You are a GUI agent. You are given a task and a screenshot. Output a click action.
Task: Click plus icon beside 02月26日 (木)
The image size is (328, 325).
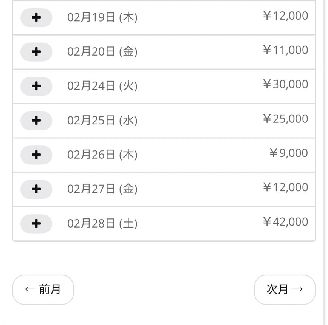(36, 155)
